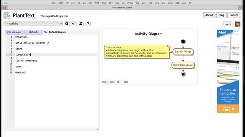
Task: Open the edx bookmark
Action: [144, 3]
